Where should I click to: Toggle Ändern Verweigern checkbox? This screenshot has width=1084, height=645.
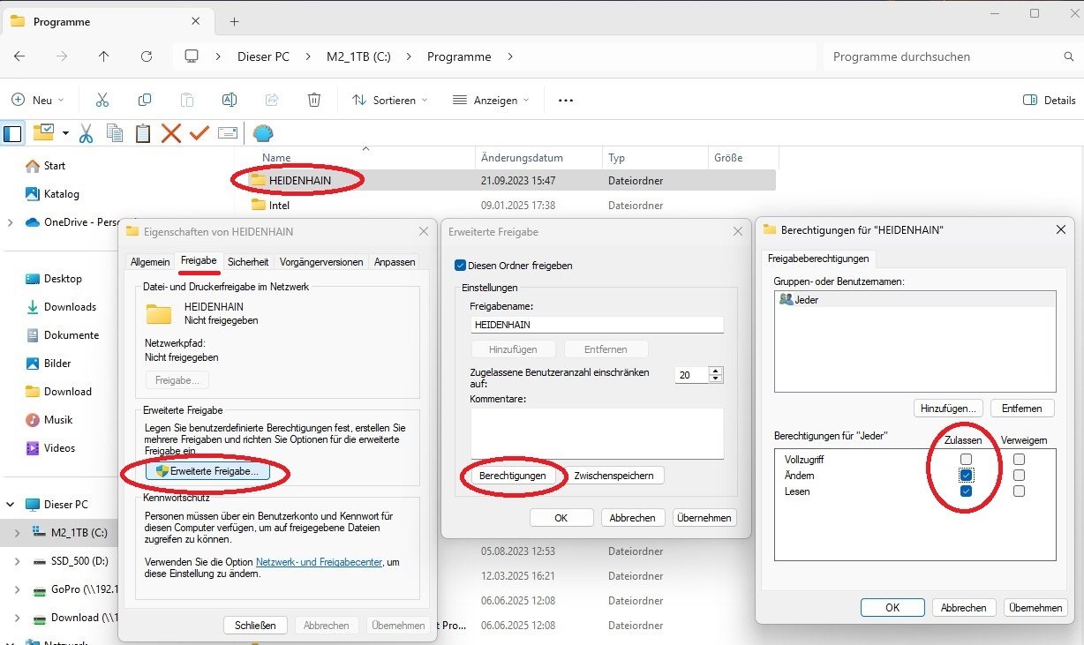coord(1020,476)
